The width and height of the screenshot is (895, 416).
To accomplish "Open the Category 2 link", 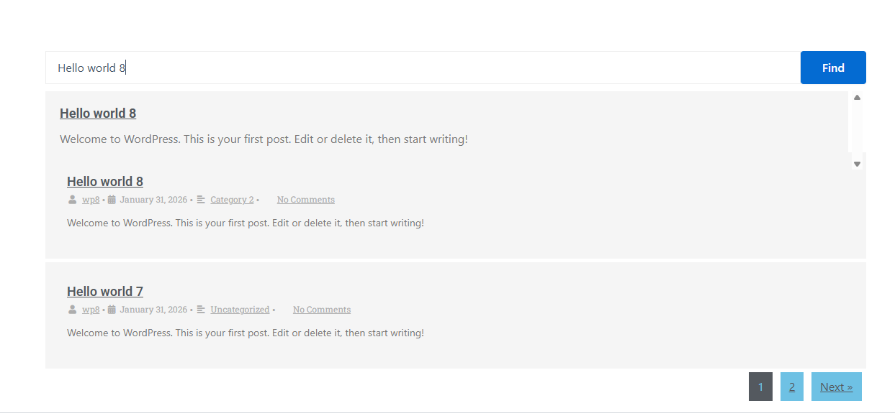I will (x=232, y=200).
